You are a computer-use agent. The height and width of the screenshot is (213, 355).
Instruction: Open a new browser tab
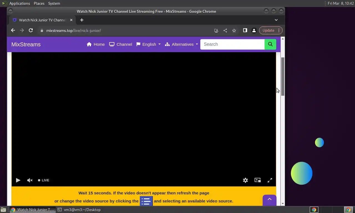click(82, 20)
